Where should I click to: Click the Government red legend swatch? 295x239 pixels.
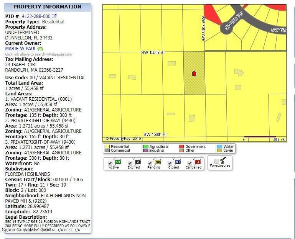coord(181,146)
